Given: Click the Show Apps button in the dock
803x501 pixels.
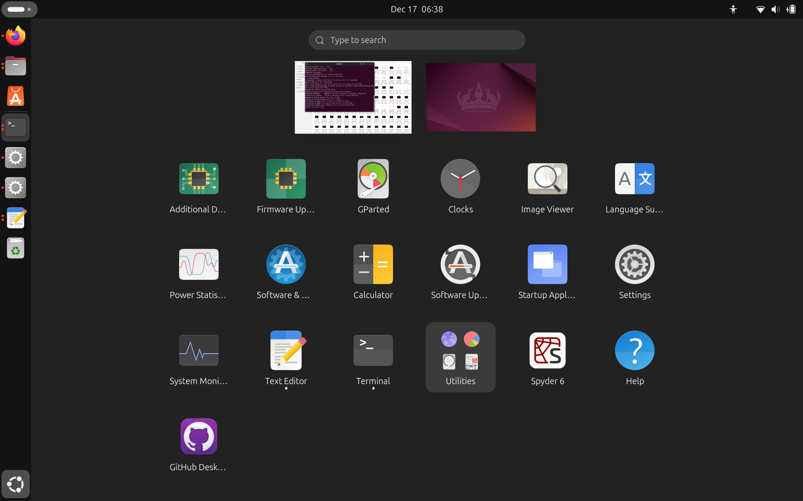Looking at the screenshot, I should 15,484.
